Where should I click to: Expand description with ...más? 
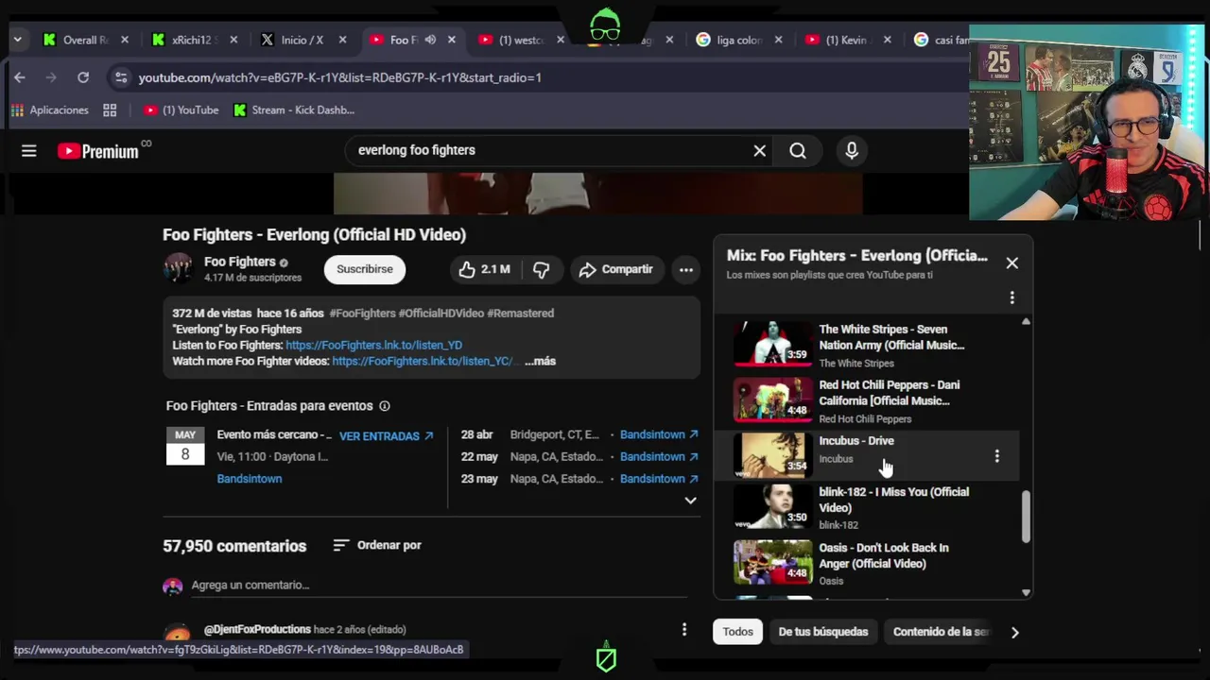click(x=540, y=361)
